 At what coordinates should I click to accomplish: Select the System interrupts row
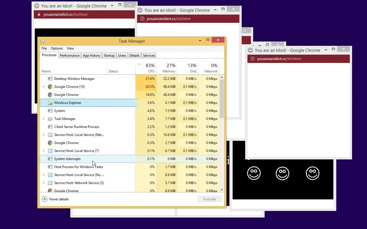coord(130,159)
